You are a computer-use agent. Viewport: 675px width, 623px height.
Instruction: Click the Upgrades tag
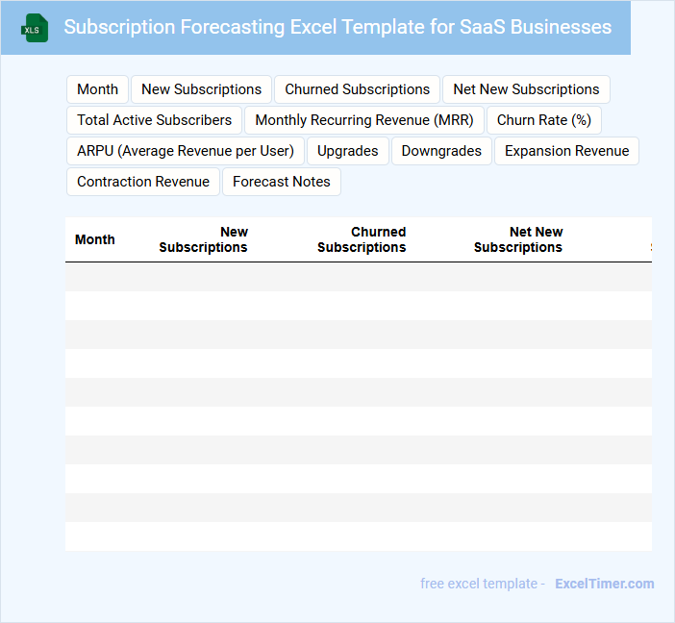pos(348,151)
